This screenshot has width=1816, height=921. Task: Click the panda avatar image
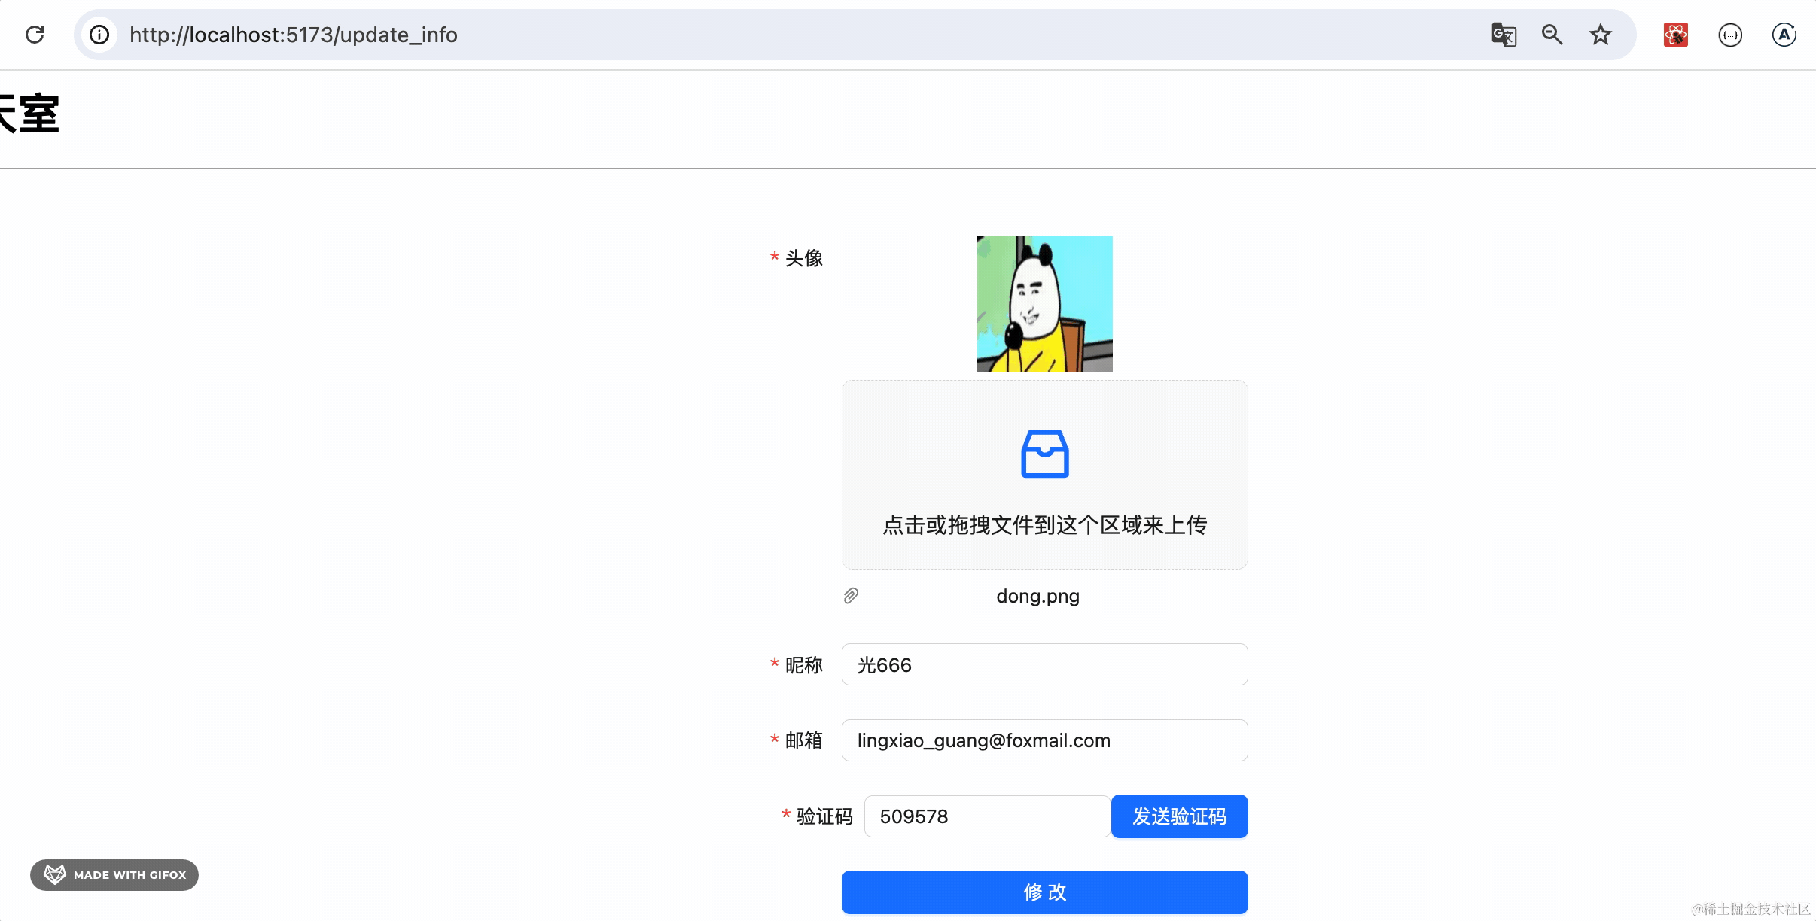click(x=1044, y=304)
